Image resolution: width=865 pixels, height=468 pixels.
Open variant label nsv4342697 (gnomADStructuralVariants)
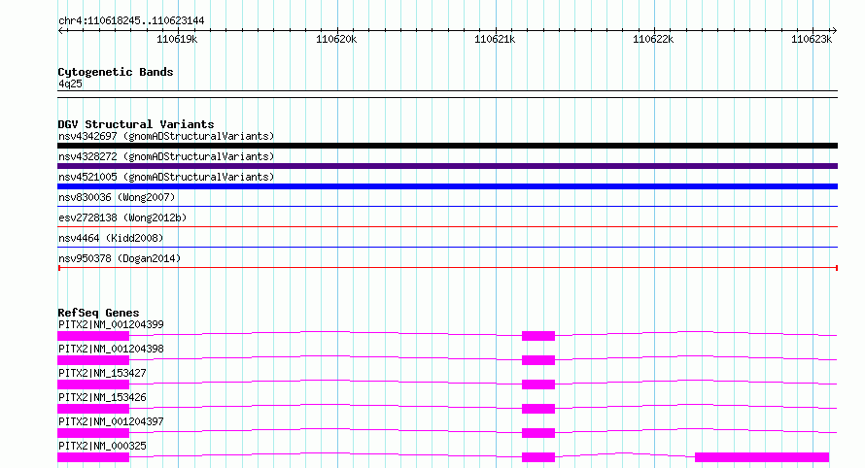pyautogui.click(x=166, y=136)
